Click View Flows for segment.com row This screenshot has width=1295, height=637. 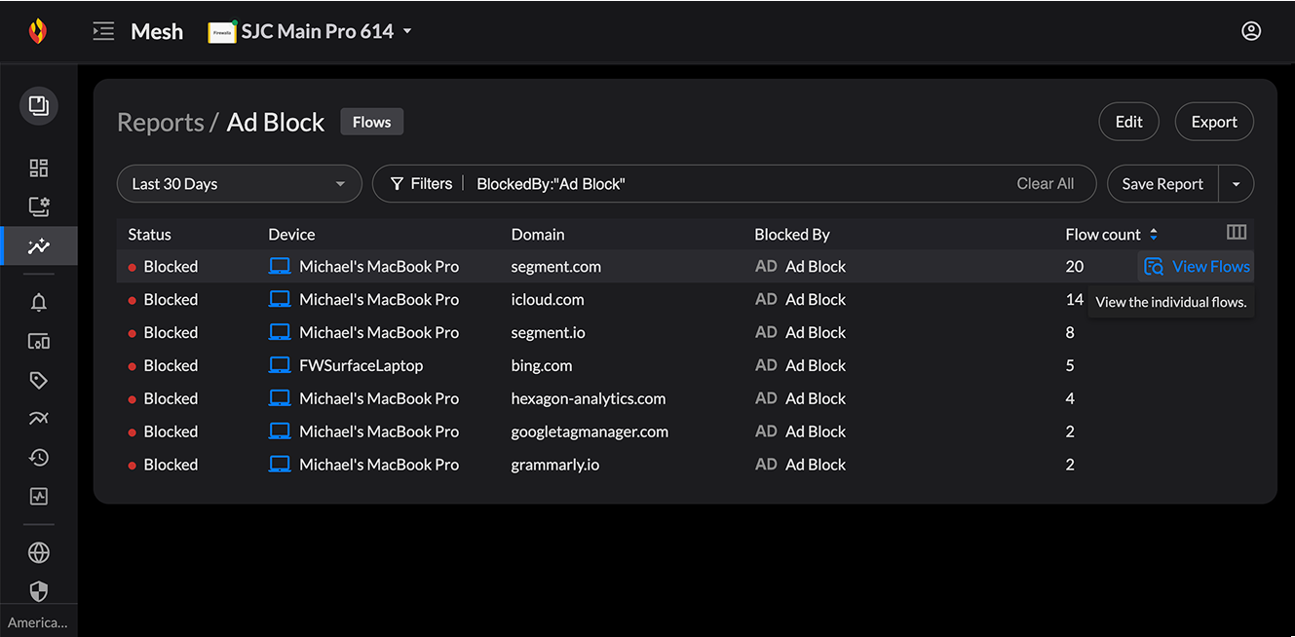(1197, 267)
